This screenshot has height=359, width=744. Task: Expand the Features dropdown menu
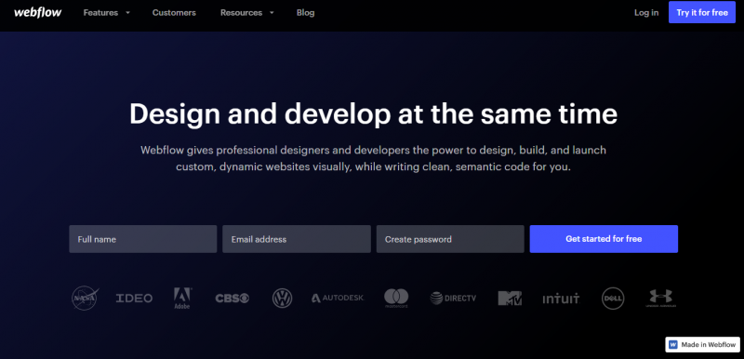coord(106,13)
